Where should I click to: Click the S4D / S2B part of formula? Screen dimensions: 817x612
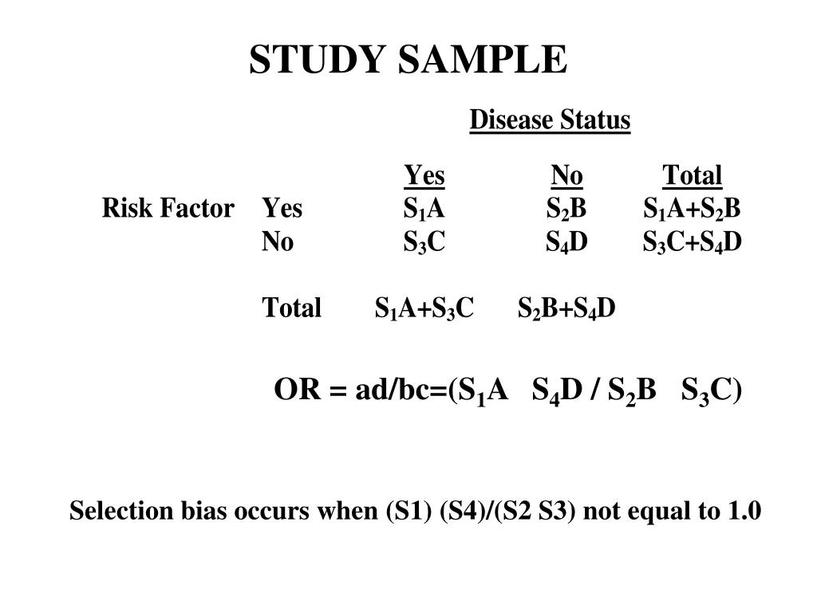click(x=594, y=390)
